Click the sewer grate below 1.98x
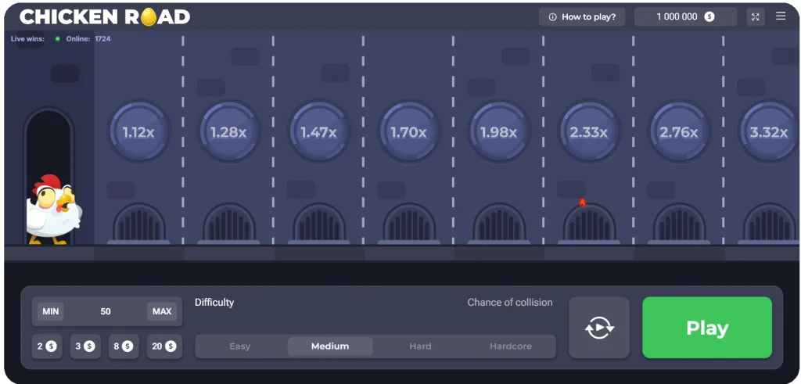 click(498, 224)
